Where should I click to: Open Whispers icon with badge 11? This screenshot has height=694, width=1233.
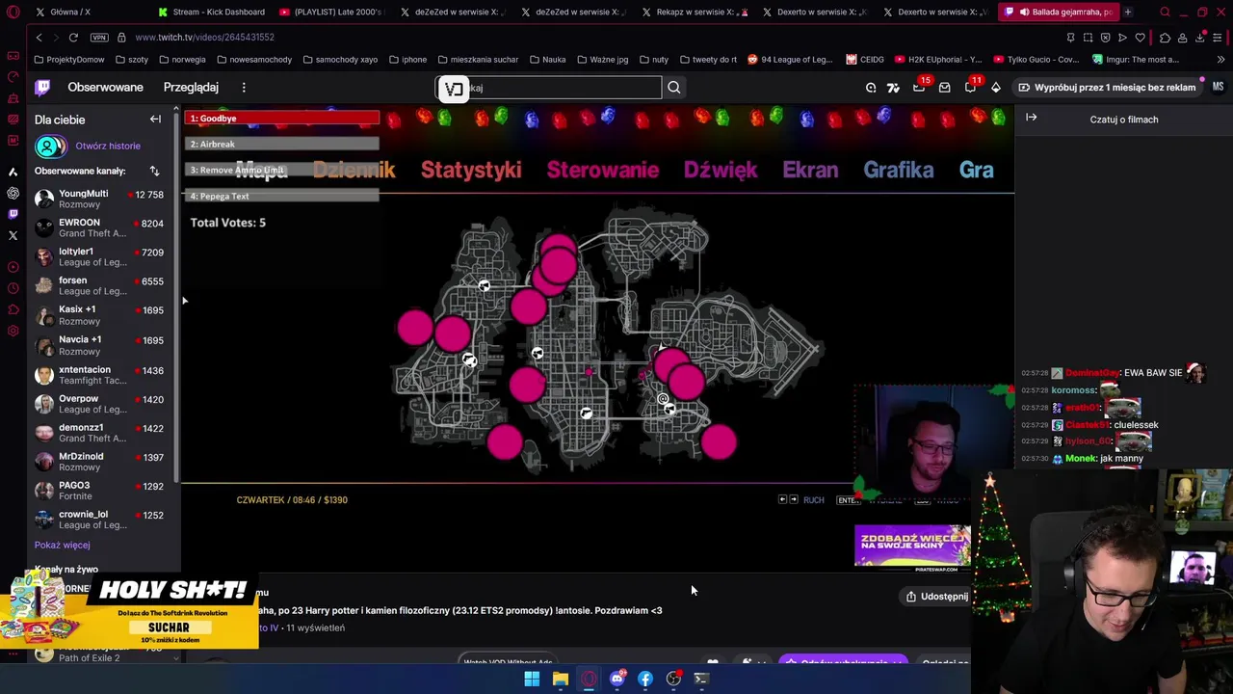pos(971,87)
